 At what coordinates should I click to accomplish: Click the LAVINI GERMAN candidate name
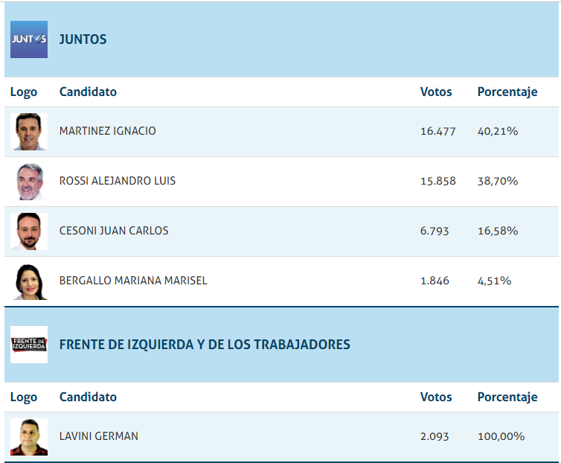click(99, 436)
